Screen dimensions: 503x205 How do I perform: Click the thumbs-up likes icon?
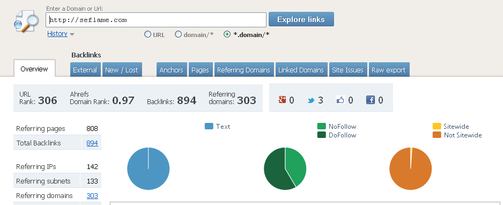pyautogui.click(x=341, y=100)
